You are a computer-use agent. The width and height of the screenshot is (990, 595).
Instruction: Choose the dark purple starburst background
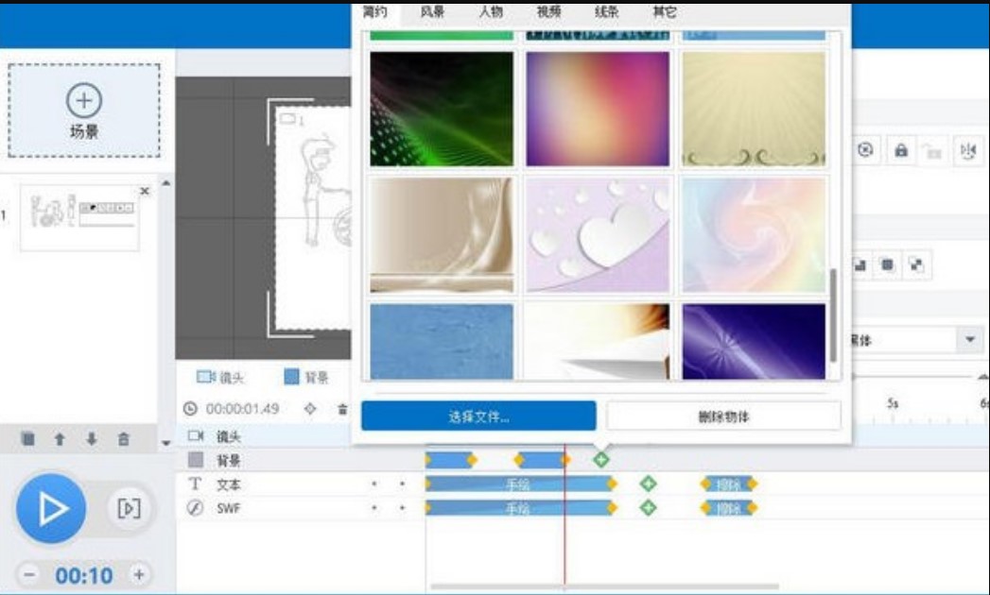click(754, 341)
